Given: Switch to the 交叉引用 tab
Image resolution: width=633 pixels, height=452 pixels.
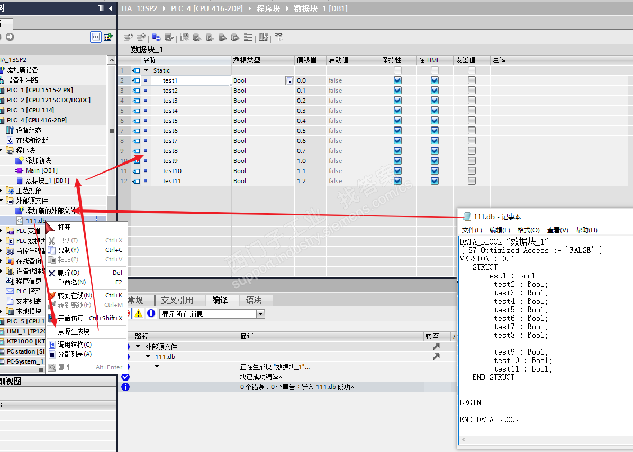Looking at the screenshot, I should 177,300.
